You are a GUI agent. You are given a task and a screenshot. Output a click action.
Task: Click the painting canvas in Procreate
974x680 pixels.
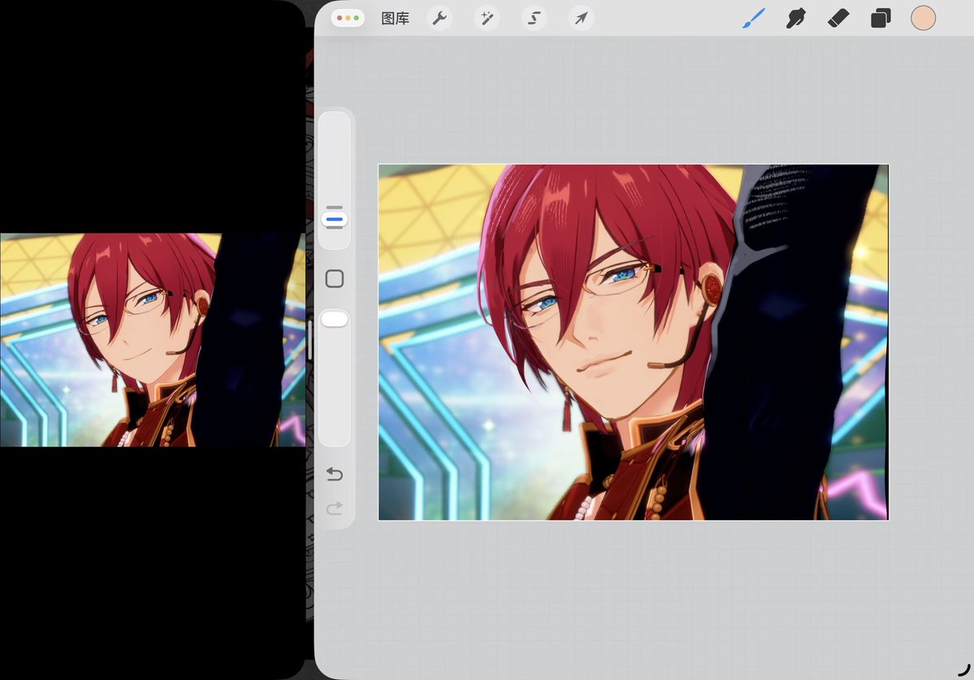point(634,342)
